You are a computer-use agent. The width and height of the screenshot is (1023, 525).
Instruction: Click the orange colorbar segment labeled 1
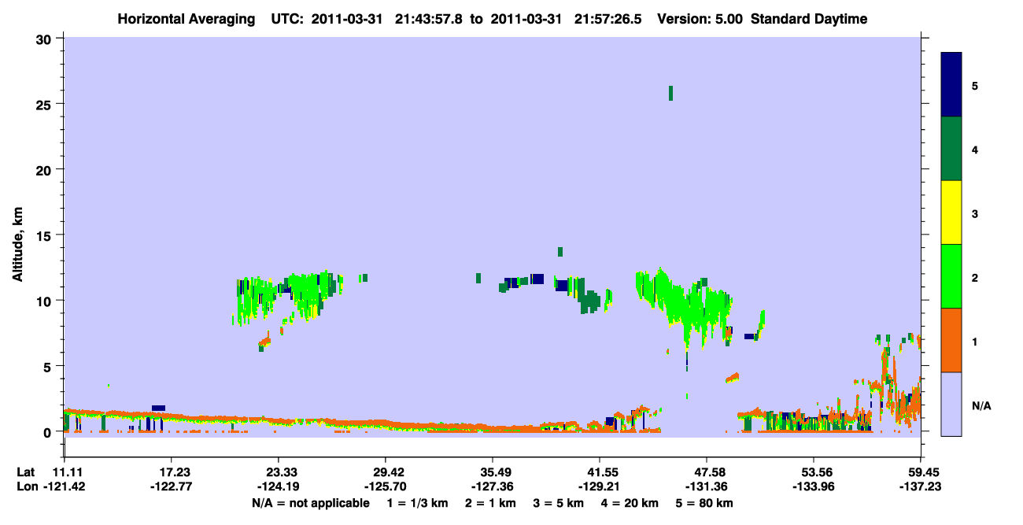coord(951,340)
